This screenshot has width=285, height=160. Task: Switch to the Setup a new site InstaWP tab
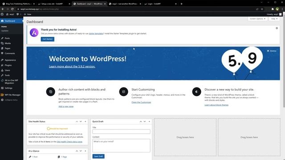[54, 4]
